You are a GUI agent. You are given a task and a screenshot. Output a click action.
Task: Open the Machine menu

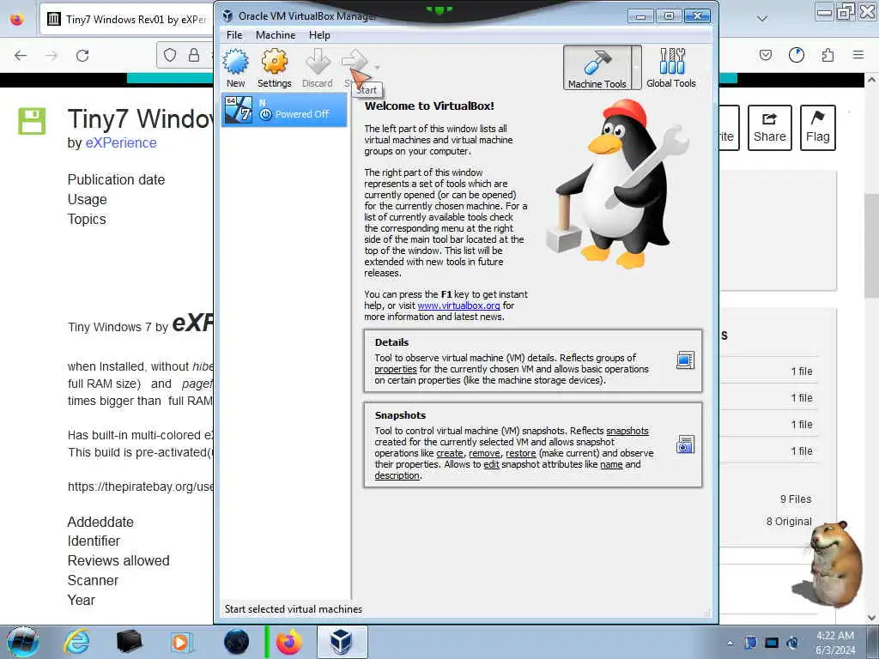tap(276, 35)
